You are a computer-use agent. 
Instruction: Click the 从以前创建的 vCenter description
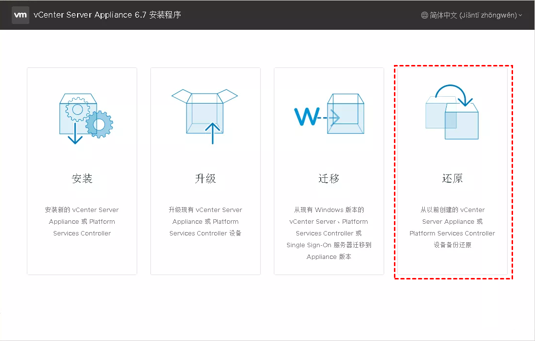(453, 227)
